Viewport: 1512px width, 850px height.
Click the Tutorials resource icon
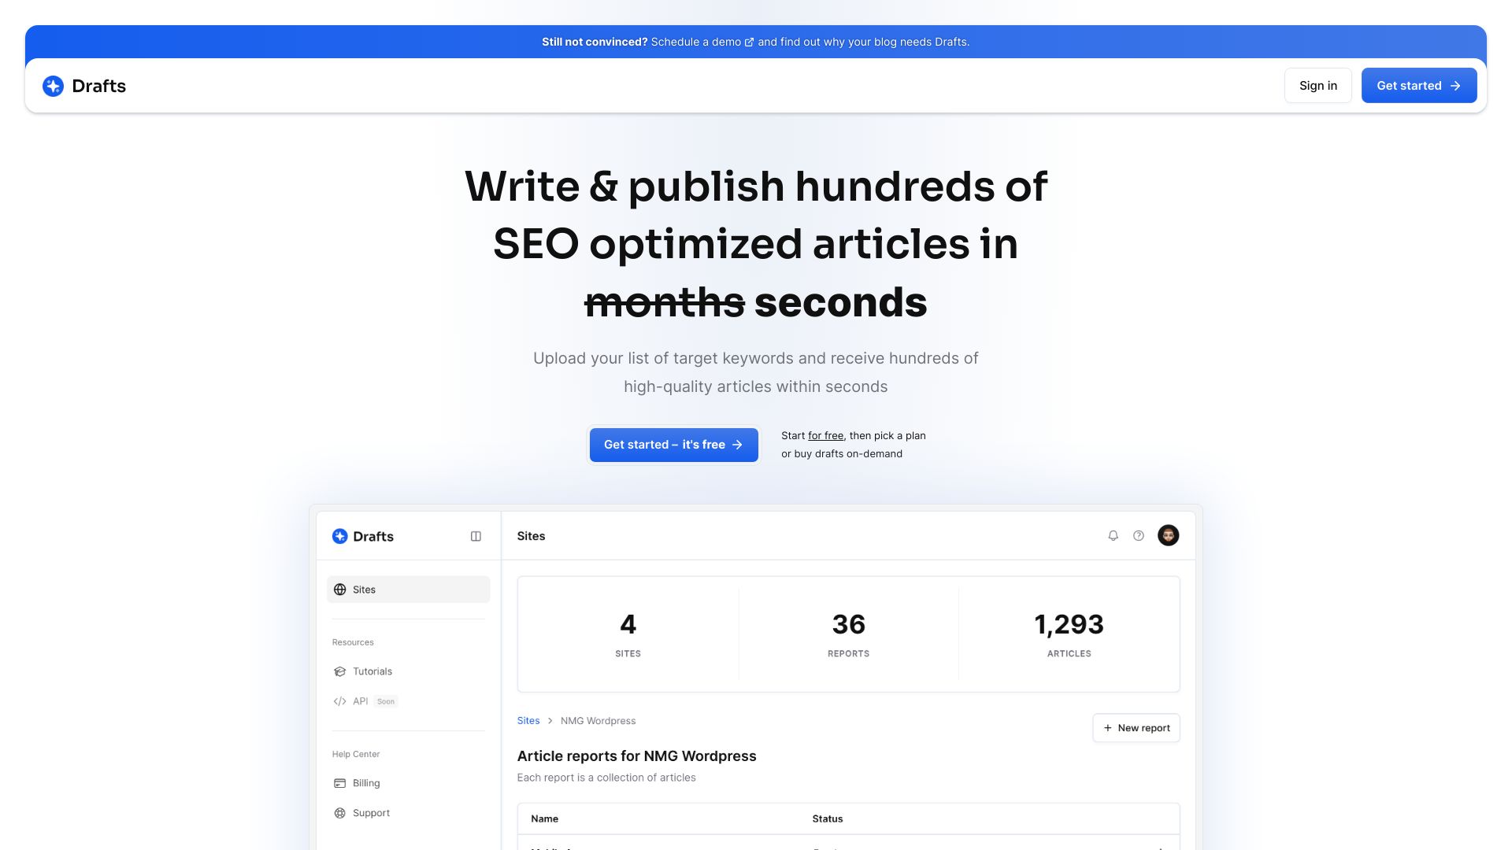tap(339, 671)
